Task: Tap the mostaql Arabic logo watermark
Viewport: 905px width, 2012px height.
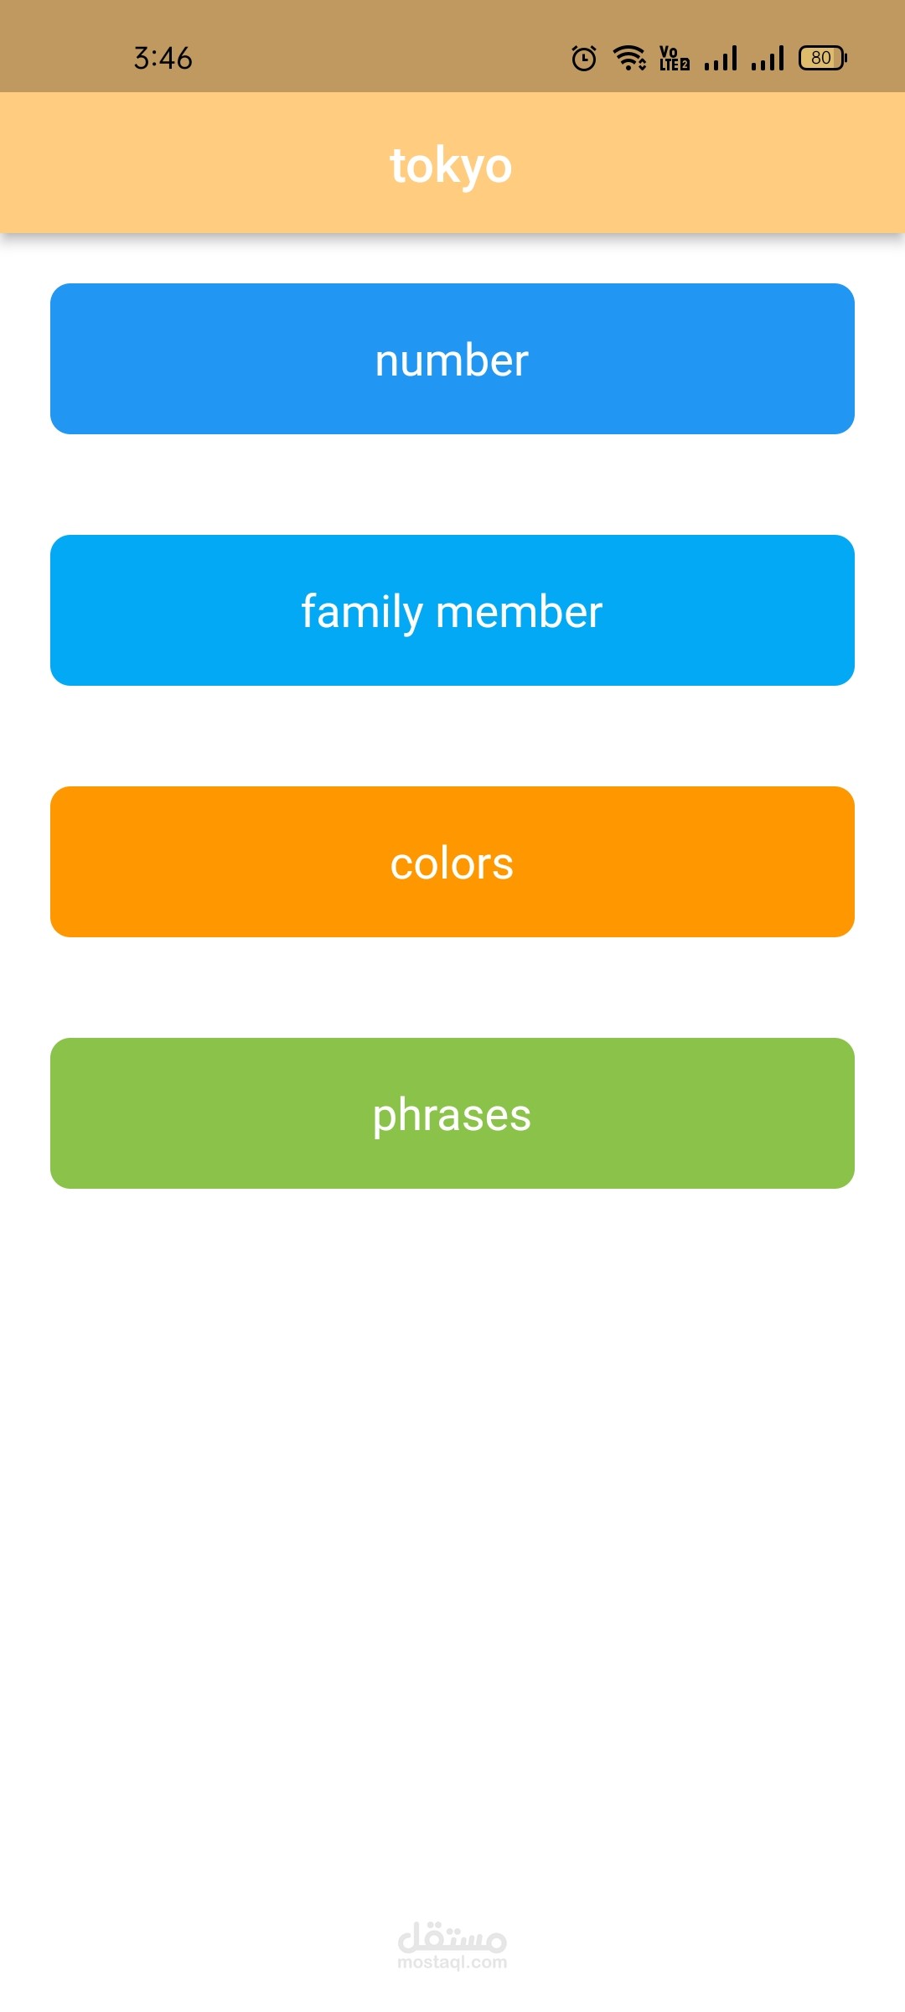Action: click(452, 1936)
